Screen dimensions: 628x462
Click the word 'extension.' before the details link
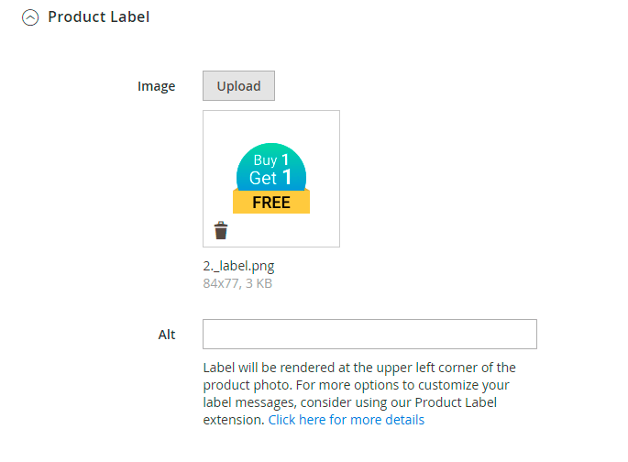234,420
